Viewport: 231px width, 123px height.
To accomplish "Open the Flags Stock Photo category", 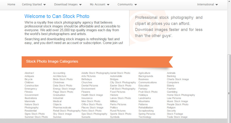I will click(x=63, y=92).
